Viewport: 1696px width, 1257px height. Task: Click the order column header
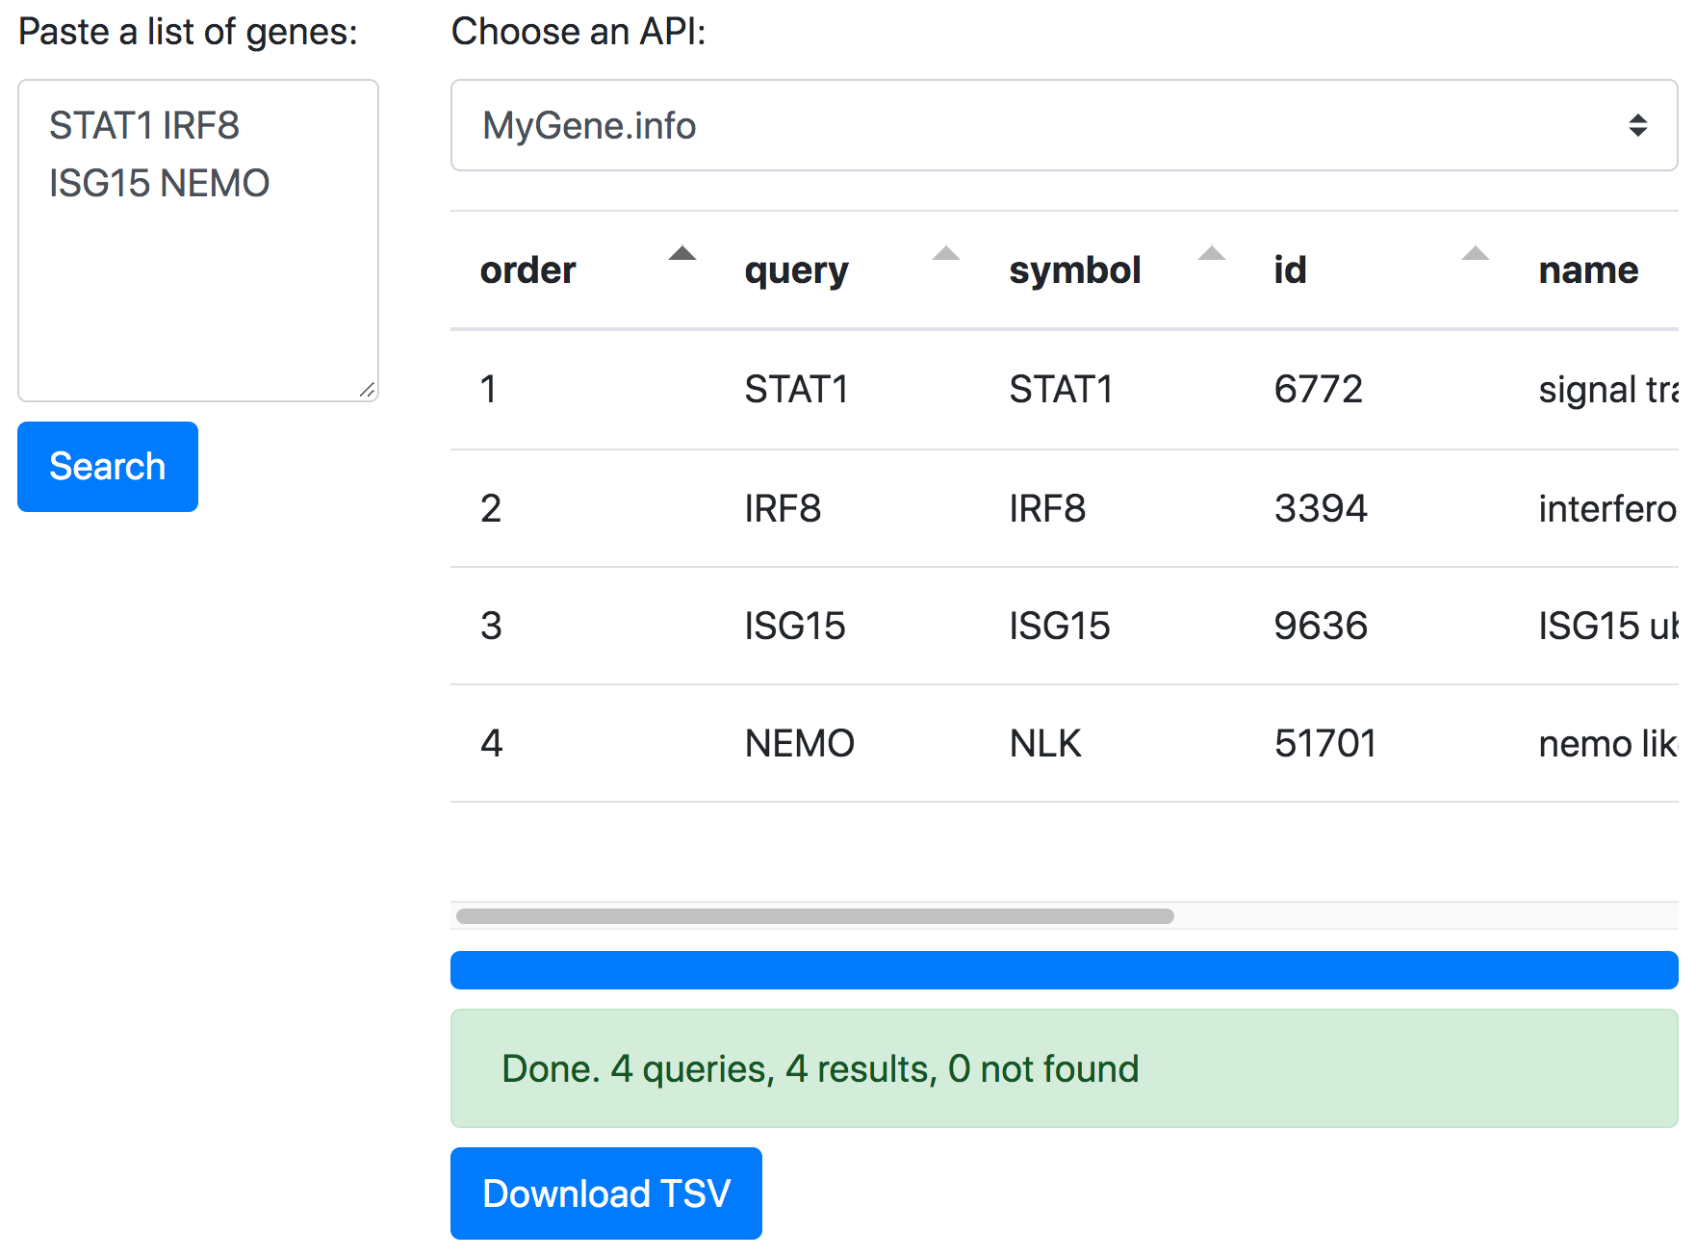527,269
